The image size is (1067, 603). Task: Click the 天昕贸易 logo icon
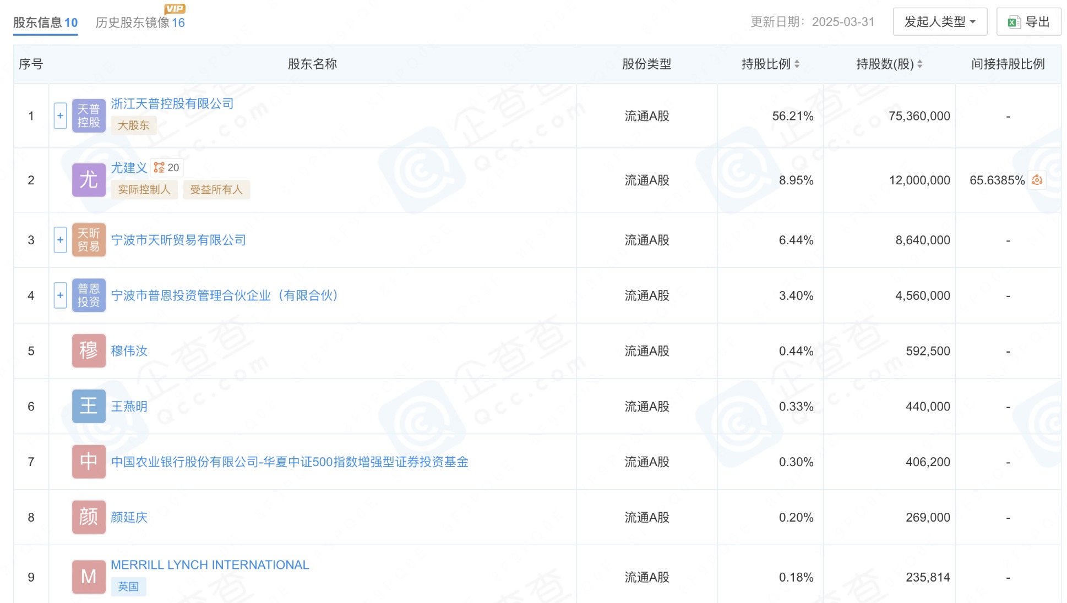click(89, 240)
